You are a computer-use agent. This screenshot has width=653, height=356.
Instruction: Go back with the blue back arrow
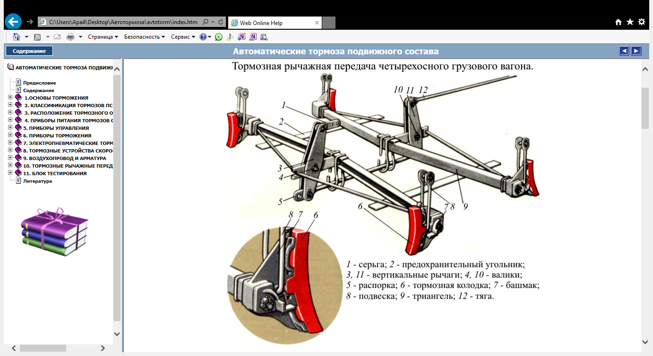[13, 21]
